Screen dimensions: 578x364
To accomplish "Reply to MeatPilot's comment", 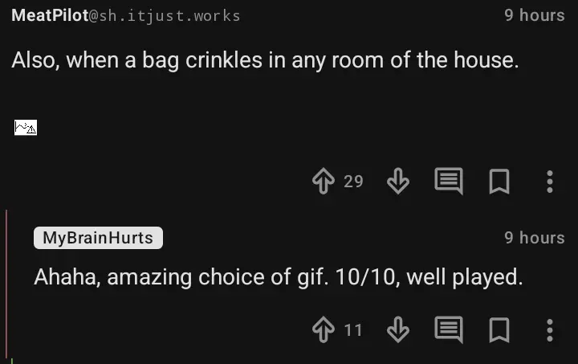I will click(x=448, y=182).
